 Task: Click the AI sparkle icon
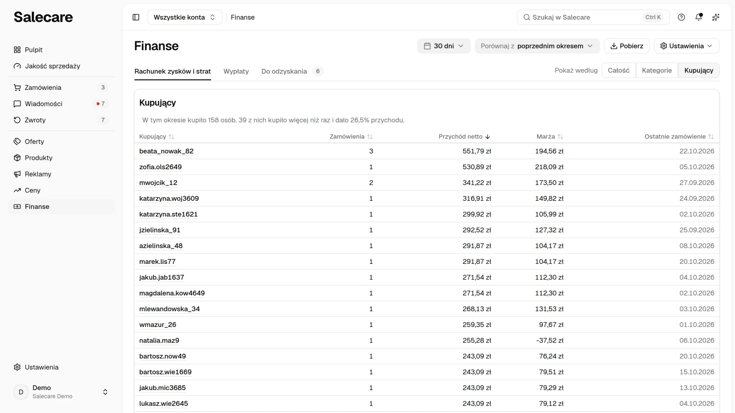tap(716, 17)
